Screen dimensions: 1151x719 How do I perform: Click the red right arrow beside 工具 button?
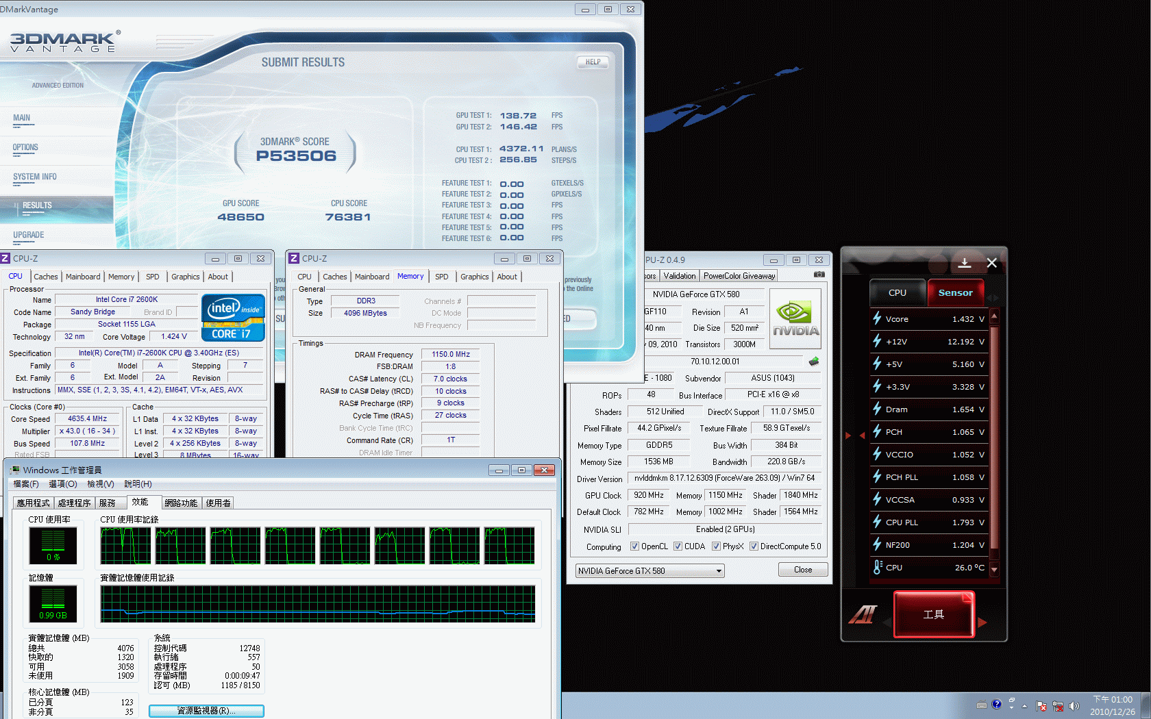pos(982,622)
